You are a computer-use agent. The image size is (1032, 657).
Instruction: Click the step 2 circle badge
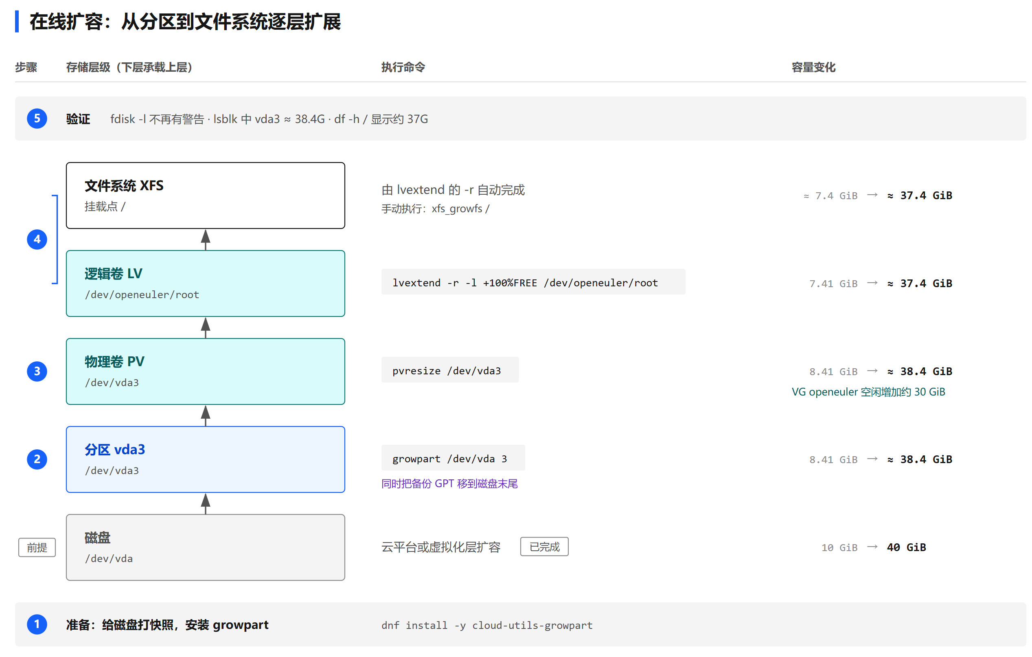37,459
